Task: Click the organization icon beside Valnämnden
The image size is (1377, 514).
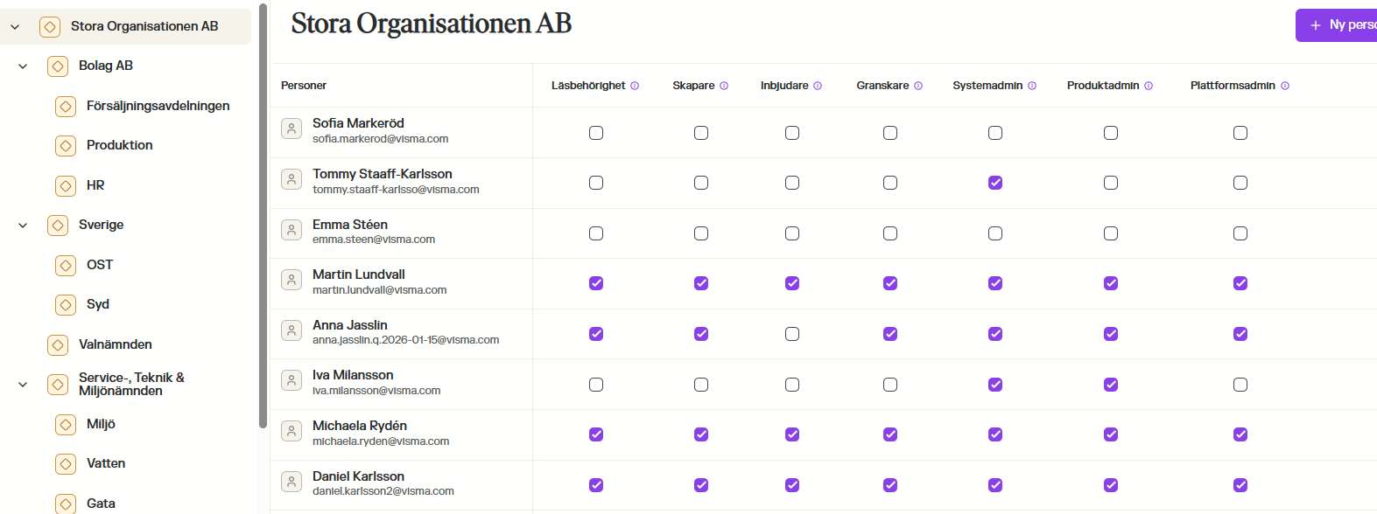Action: [58, 345]
